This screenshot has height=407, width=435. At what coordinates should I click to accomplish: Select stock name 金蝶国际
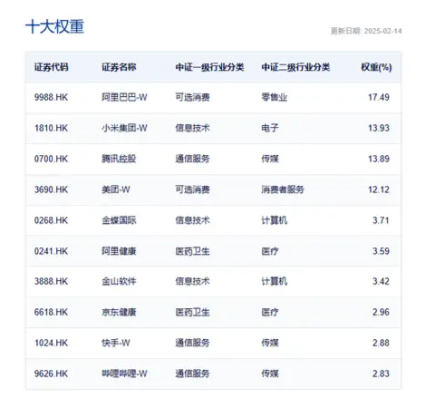click(x=119, y=220)
